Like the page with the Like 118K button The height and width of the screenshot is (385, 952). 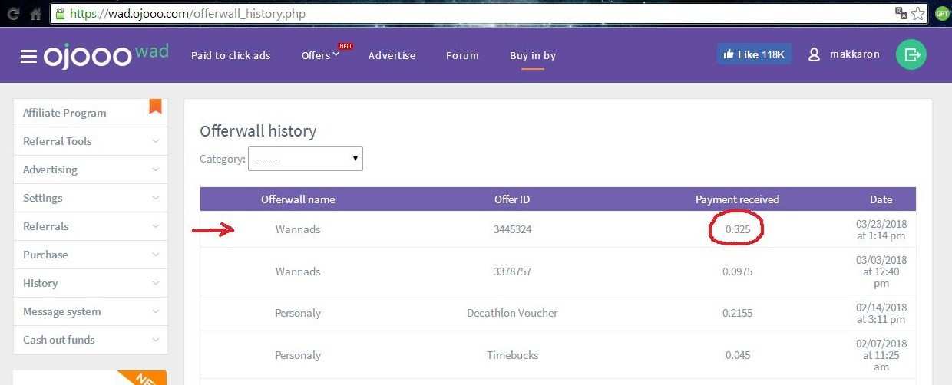pos(754,54)
